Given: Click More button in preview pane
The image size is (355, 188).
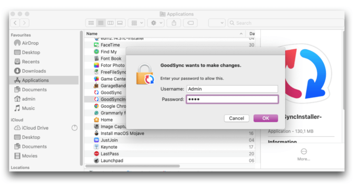Looking at the screenshot, I should (x=304, y=155).
